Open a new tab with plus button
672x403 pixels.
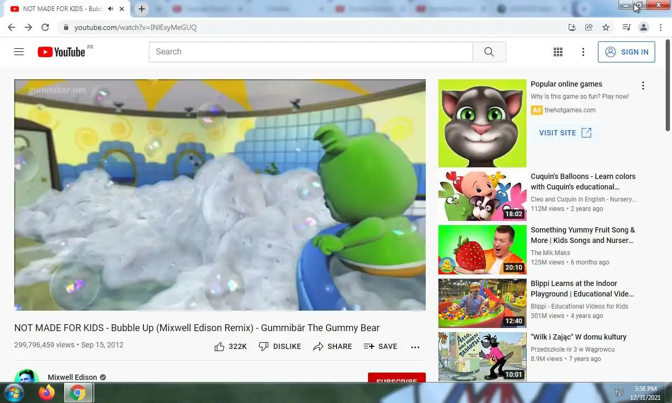[142, 9]
